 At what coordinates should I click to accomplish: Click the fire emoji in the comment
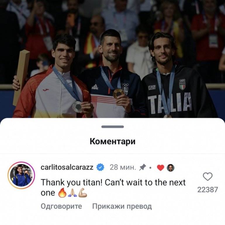point(62,193)
